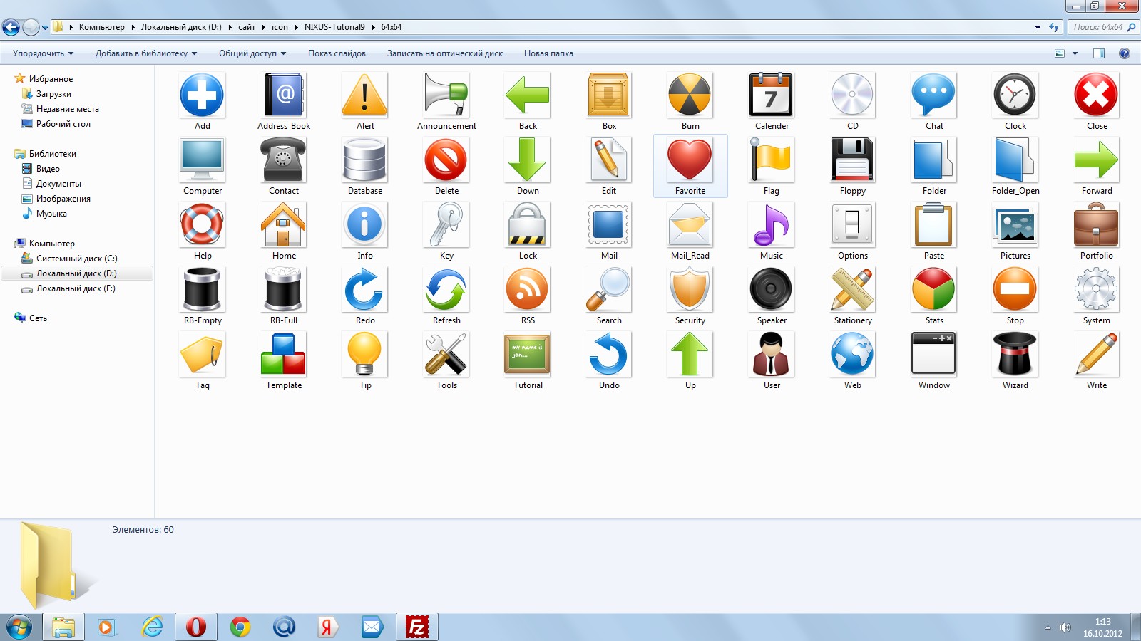Select the Chat bubble icon file
Viewport: 1141px width, 641px height.
click(x=934, y=102)
